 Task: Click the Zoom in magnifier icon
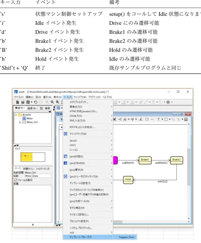point(52,102)
